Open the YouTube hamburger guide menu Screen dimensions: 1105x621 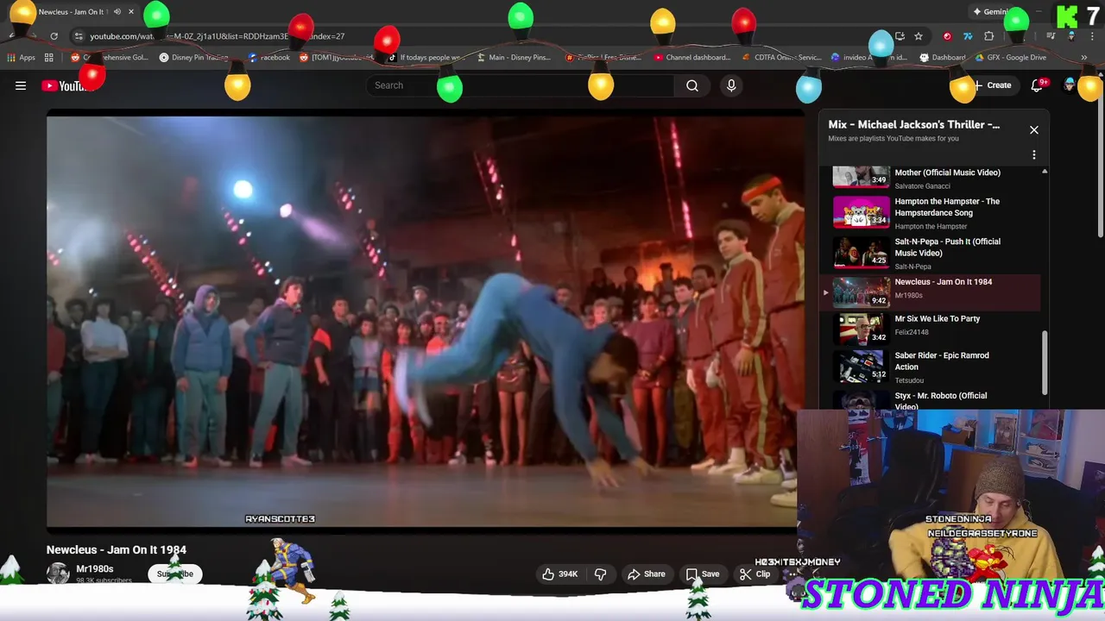[21, 85]
